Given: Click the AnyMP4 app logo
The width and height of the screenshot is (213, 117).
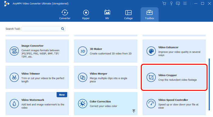Looking at the screenshot, I should [x=6, y=4].
